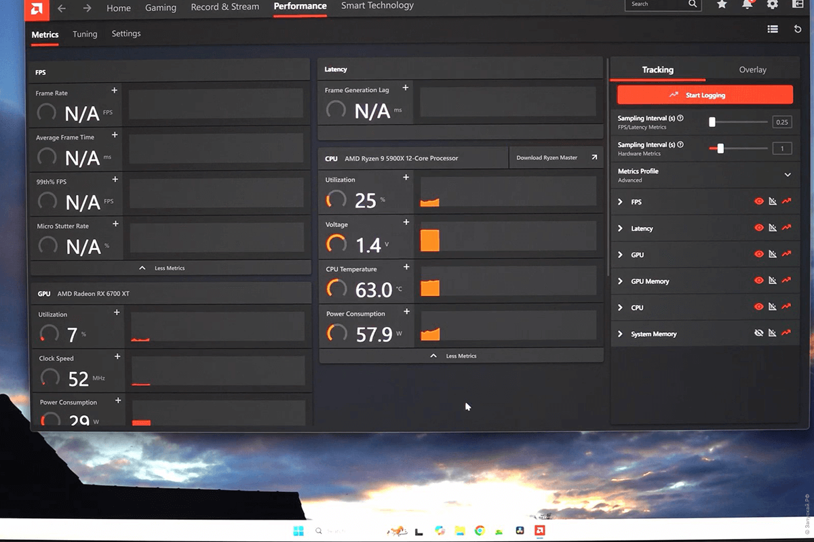Click the back navigation arrow

pos(62,8)
